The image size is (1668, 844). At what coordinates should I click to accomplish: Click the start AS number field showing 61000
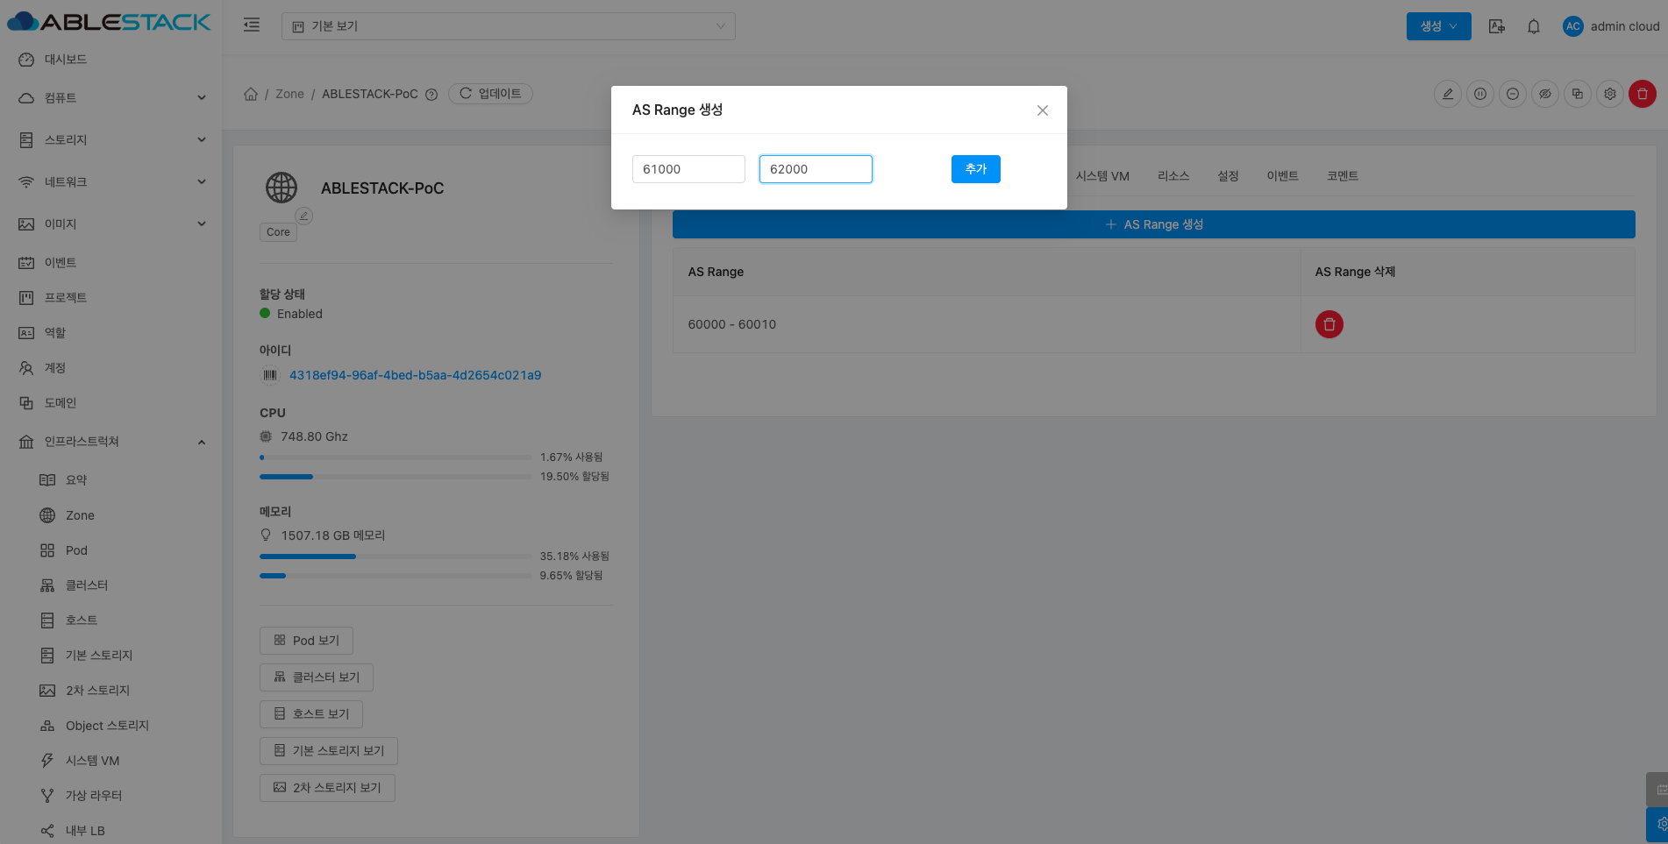(x=688, y=169)
